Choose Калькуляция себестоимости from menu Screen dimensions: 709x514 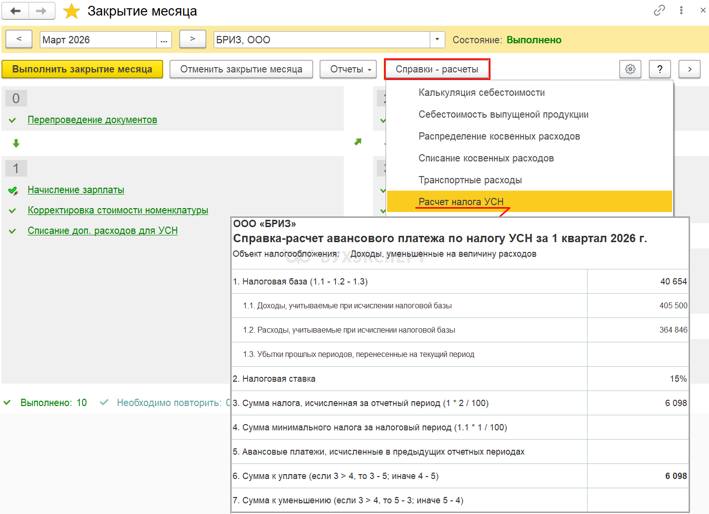[481, 92]
